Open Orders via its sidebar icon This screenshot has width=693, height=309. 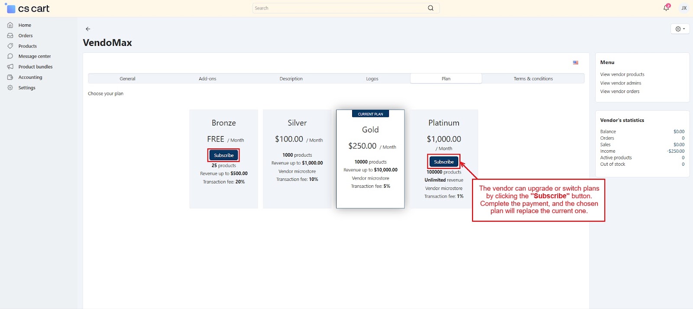click(10, 35)
